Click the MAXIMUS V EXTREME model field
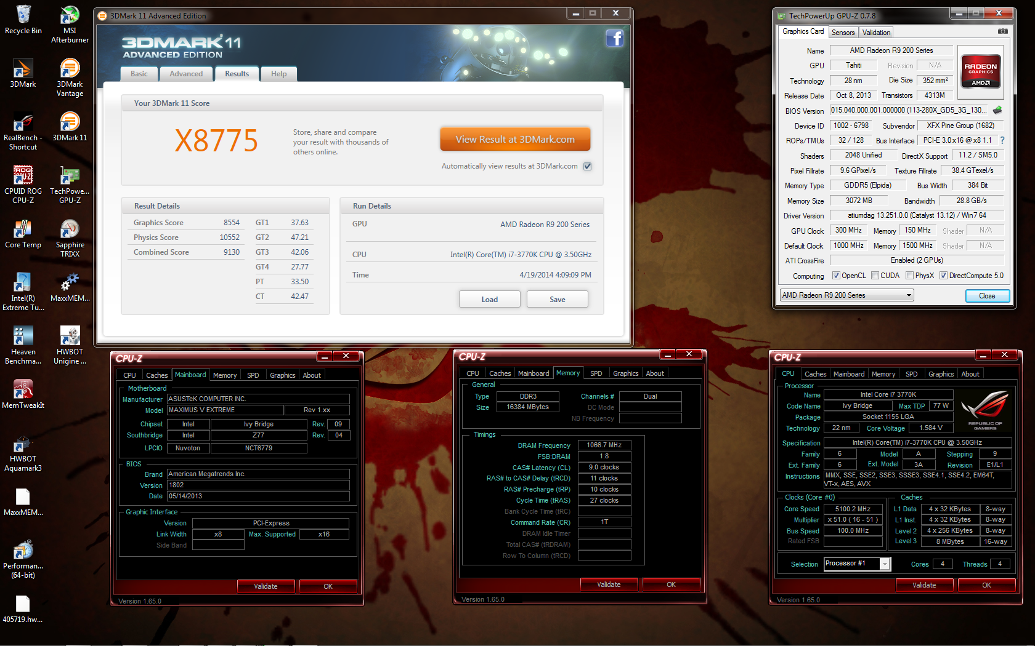 [x=225, y=410]
